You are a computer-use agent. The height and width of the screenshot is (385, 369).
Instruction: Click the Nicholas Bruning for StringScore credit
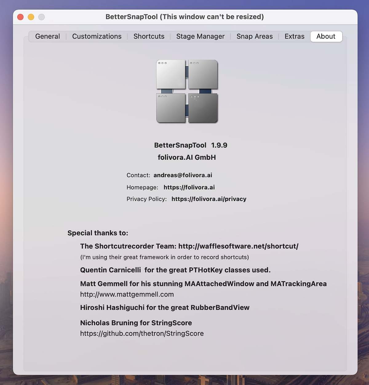point(136,323)
